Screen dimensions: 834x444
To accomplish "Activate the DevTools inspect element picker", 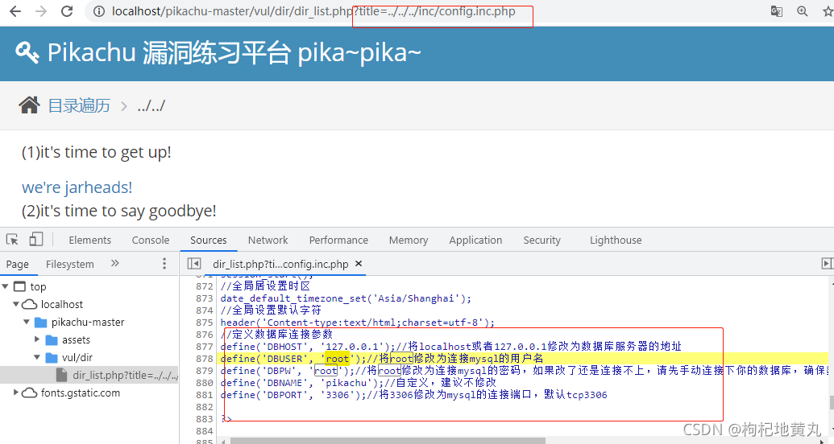I will pos(12,240).
